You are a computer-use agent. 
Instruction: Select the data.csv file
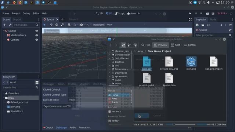point(147,63)
